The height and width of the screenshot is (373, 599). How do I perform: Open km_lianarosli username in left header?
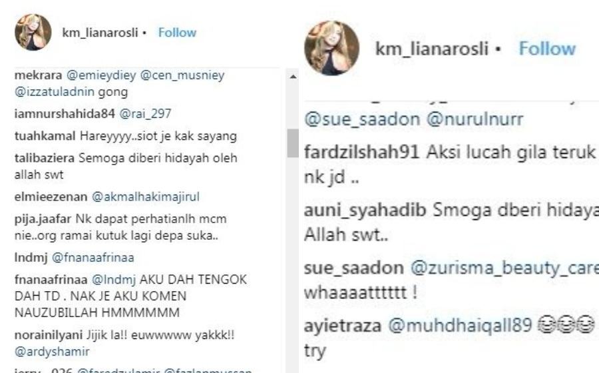tap(100, 33)
